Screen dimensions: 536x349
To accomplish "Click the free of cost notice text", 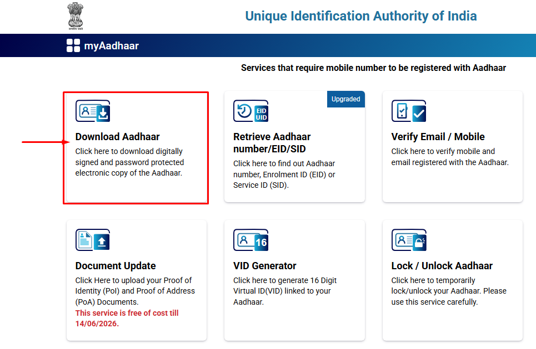I will point(127,318).
